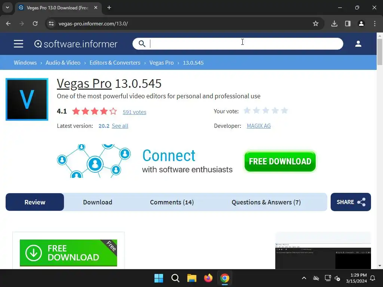This screenshot has width=383, height=287.
Task: Open Questions & Answers (7) tab
Action: click(x=266, y=202)
